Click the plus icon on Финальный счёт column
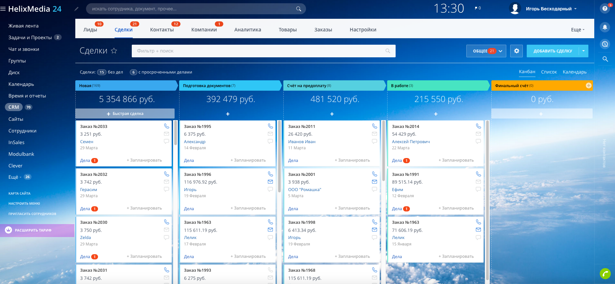The height and width of the screenshot is (284, 615). (588, 85)
